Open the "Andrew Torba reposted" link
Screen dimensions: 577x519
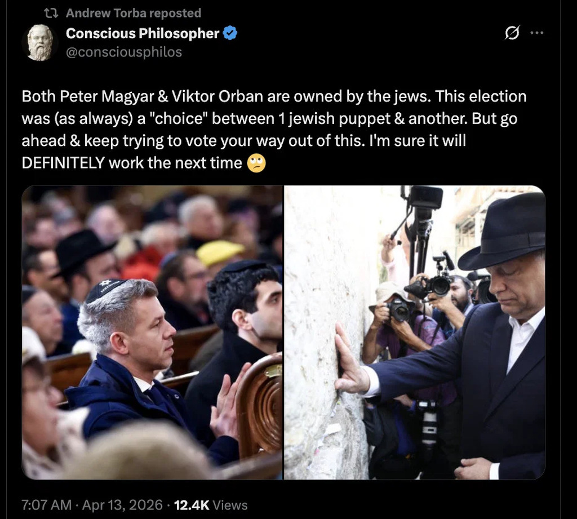coord(133,12)
